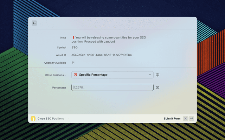Focus the Percentage input field
This screenshot has height=140, width=225.
tap(112, 87)
